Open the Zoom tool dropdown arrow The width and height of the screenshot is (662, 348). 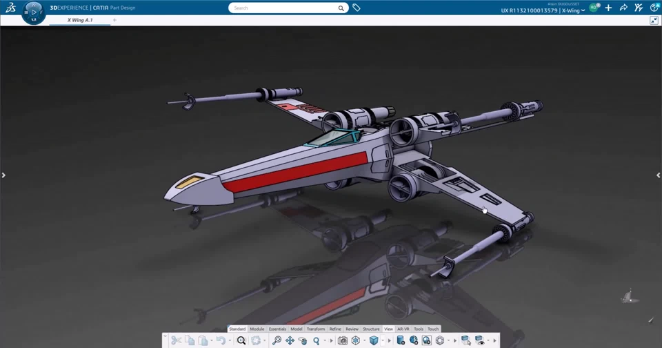coord(325,341)
